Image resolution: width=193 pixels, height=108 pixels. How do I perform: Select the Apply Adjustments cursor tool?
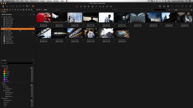click(x=111, y=7)
